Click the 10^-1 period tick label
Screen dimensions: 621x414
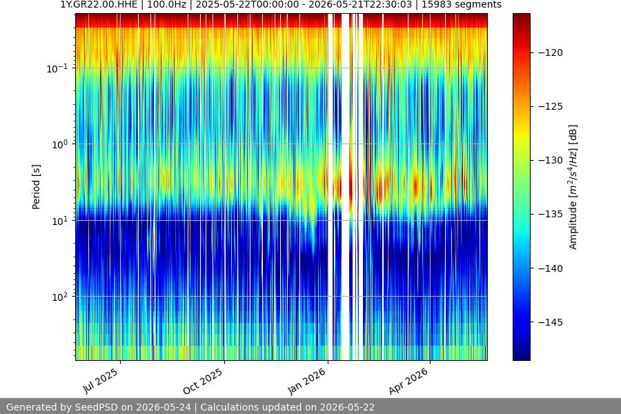(57, 68)
